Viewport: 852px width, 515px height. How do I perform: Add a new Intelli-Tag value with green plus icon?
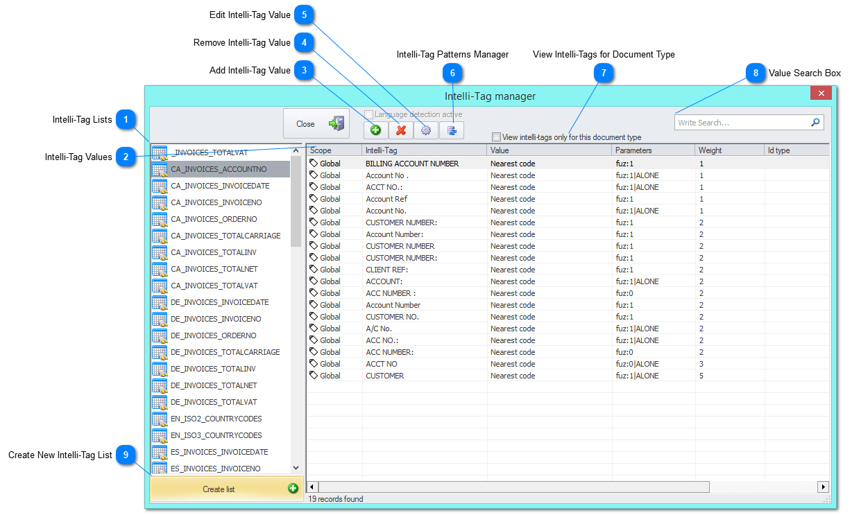point(375,130)
